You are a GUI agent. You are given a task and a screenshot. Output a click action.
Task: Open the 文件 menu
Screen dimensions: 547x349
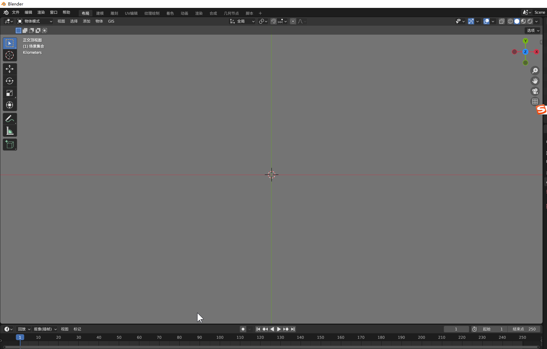click(16, 12)
